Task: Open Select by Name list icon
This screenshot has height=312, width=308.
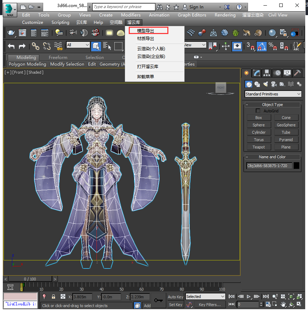Action: (107, 46)
